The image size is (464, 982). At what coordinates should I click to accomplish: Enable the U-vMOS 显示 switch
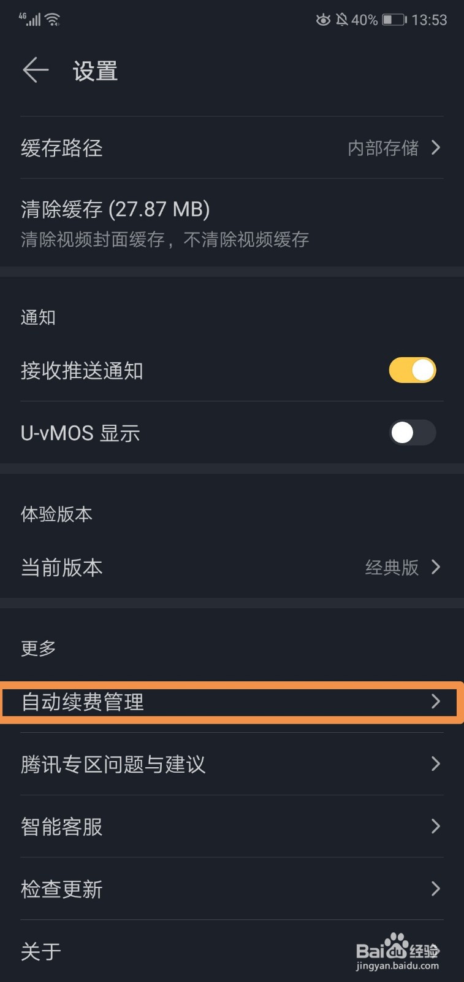412,433
